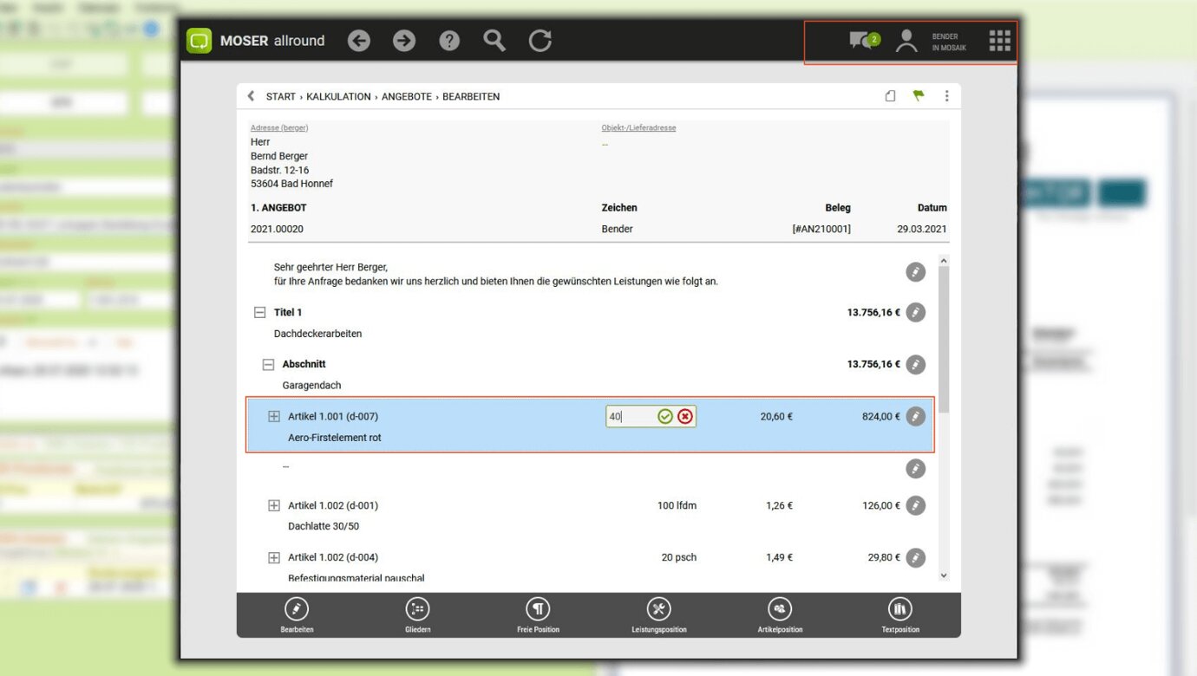Go to KALKULATION in breadcrumb
The height and width of the screenshot is (676, 1197).
[x=338, y=97]
